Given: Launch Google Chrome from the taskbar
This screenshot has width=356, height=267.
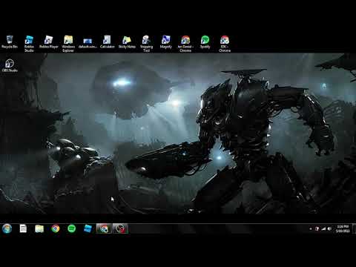Looking at the screenshot, I should click(x=56, y=228).
